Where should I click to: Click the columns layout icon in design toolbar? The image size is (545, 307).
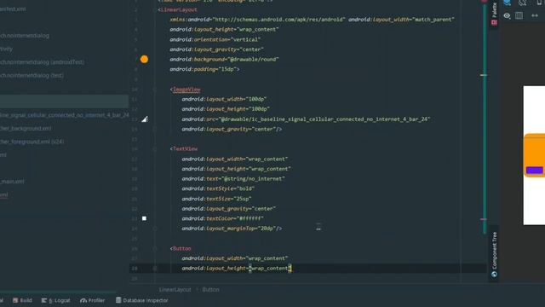pyautogui.click(x=519, y=15)
